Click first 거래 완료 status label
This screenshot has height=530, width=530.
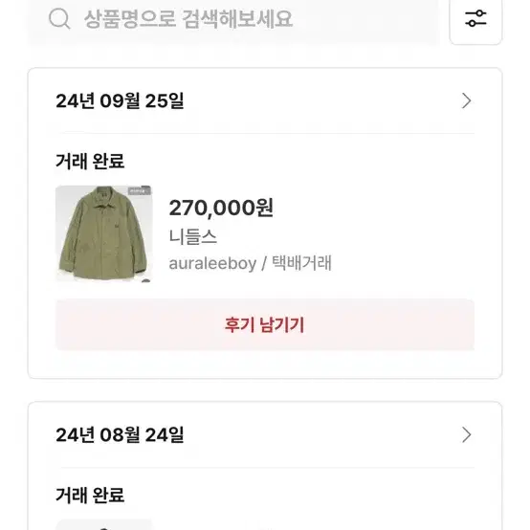pyautogui.click(x=90, y=161)
